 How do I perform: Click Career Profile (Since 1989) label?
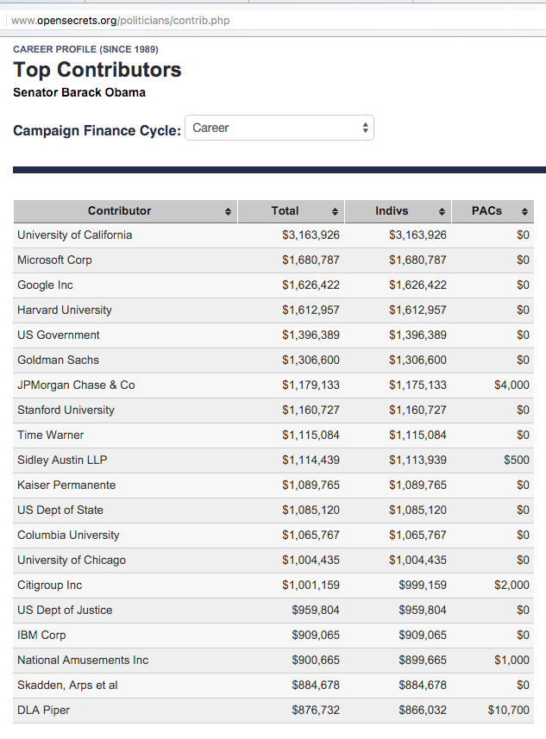coord(85,49)
